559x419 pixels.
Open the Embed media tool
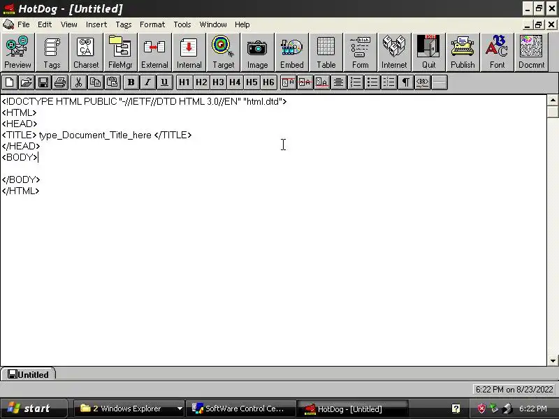291,52
